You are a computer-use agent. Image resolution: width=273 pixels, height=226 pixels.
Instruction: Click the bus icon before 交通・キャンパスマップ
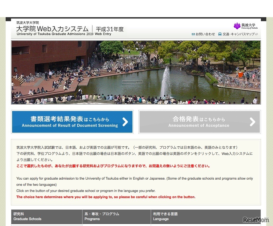(x=220, y=34)
